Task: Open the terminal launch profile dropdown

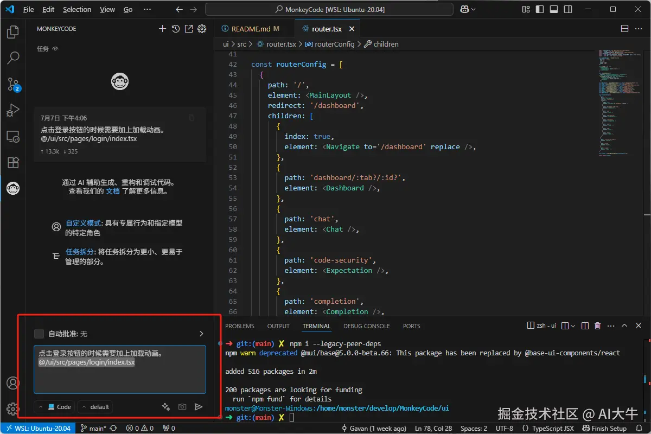Action: (574, 326)
